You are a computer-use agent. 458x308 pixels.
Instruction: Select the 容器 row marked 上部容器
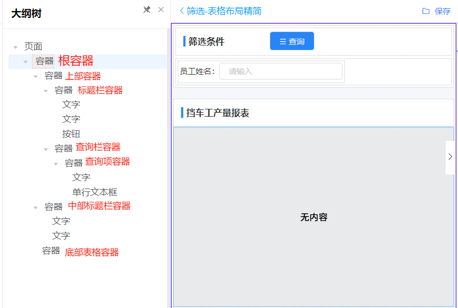click(x=53, y=76)
